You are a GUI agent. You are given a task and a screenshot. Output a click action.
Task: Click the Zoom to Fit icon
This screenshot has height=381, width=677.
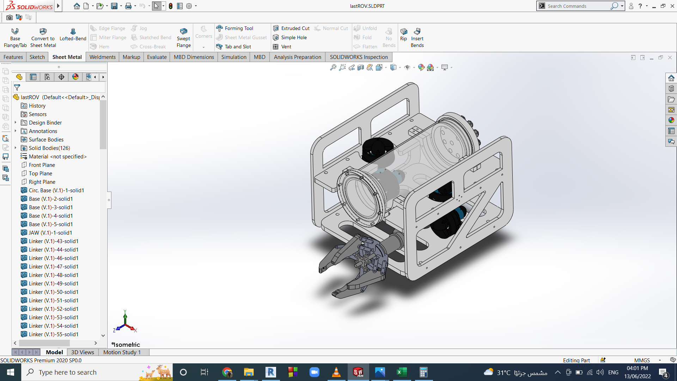333,67
